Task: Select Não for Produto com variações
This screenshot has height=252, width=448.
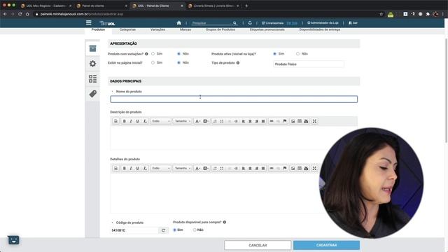Action: point(179,54)
